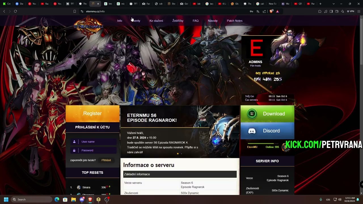This screenshot has height=204, width=363.
Task: Open the tab search dropdown arrow
Action: [x=334, y=4]
